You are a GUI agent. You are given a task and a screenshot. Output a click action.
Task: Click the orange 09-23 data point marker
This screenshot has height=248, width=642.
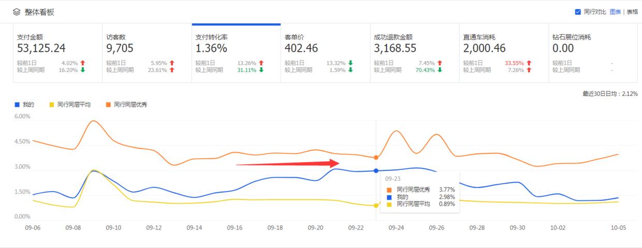(376, 158)
